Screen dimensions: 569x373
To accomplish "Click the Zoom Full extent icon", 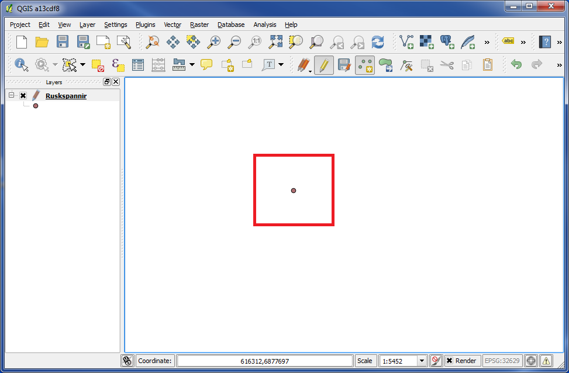I will (x=275, y=42).
